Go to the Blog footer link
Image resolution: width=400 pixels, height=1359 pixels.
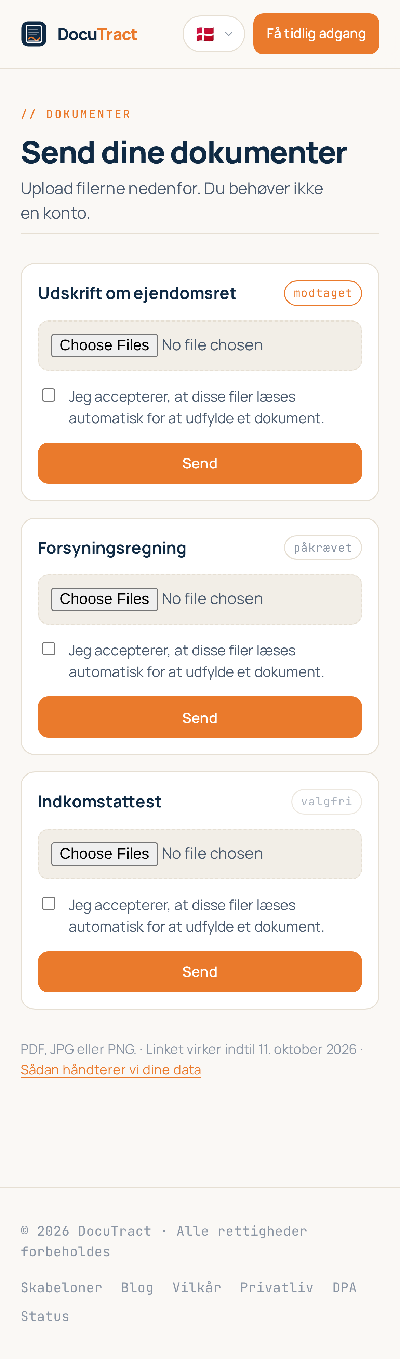point(137,1288)
